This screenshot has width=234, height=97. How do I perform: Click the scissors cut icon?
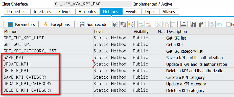(159, 24)
